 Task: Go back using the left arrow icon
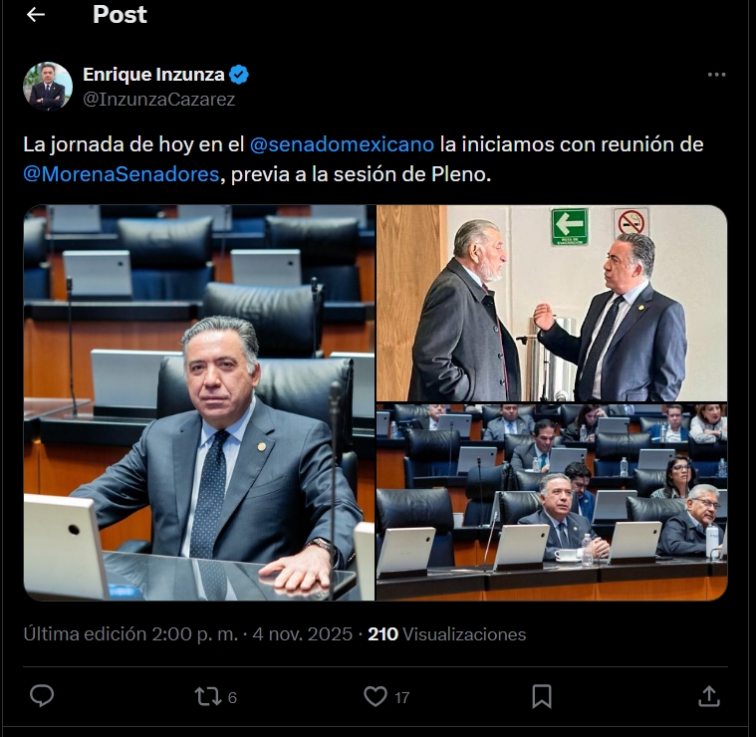pyautogui.click(x=36, y=15)
